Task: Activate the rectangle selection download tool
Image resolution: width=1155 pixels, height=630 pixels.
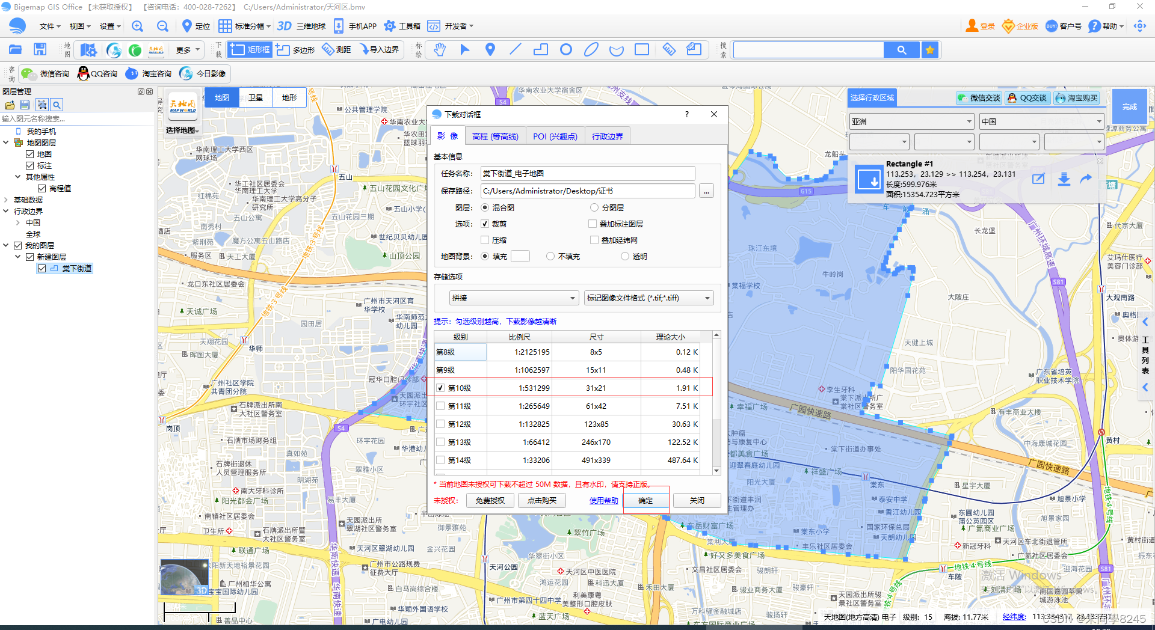Action: (x=250, y=49)
